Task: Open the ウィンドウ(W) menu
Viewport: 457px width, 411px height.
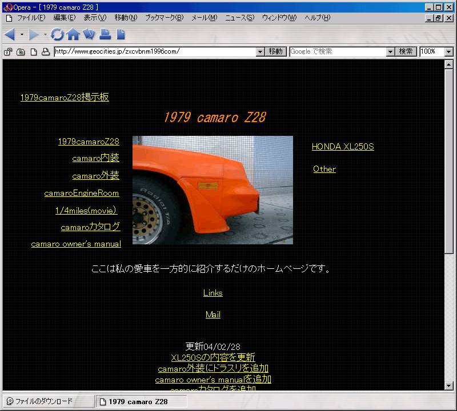Action: coord(279,18)
